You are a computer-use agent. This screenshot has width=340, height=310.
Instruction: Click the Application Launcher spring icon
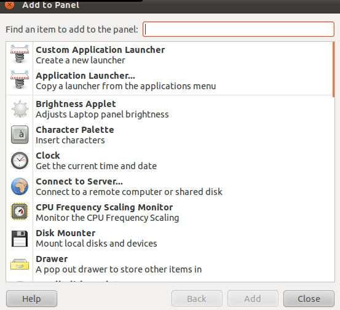coord(20,80)
